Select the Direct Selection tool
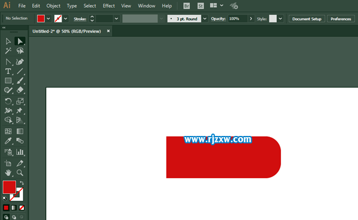The height and width of the screenshot is (220, 358). tap(20, 41)
